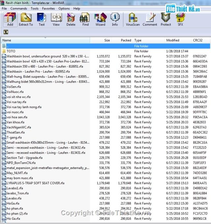Click the Delete files icon
Image resolution: width=211 pixels, height=224 pixels.
(x=71, y=19)
